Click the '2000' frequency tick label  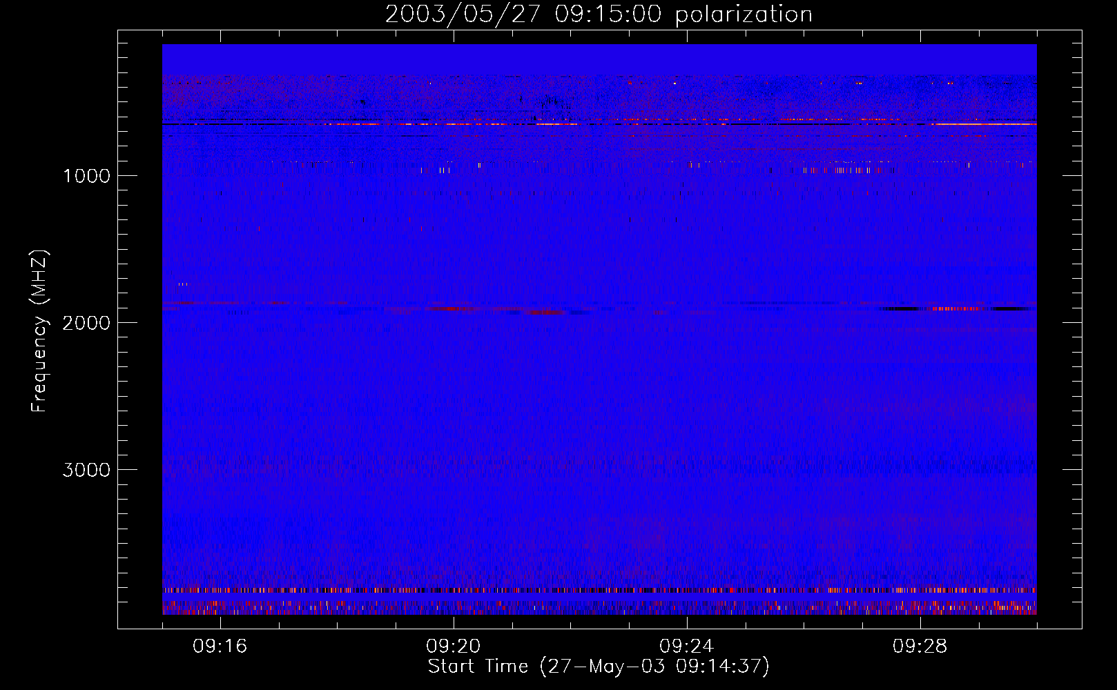coord(86,323)
